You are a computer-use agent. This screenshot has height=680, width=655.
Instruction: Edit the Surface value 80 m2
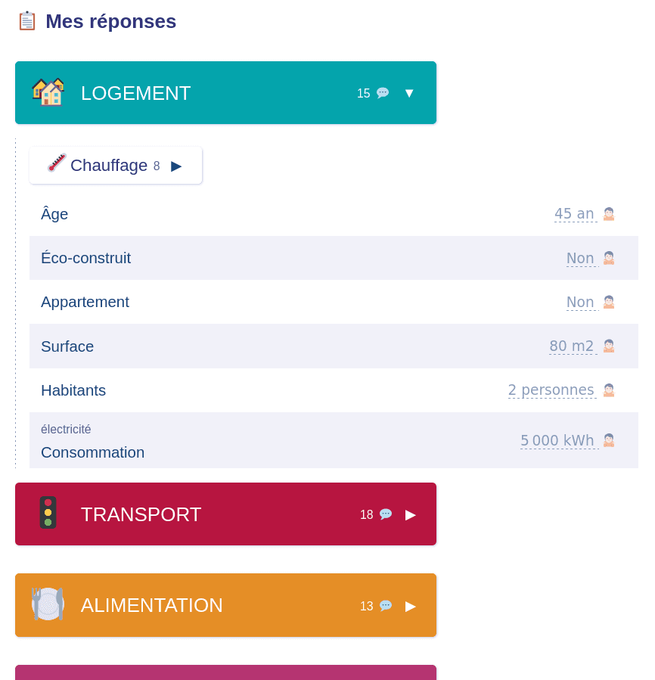click(572, 346)
